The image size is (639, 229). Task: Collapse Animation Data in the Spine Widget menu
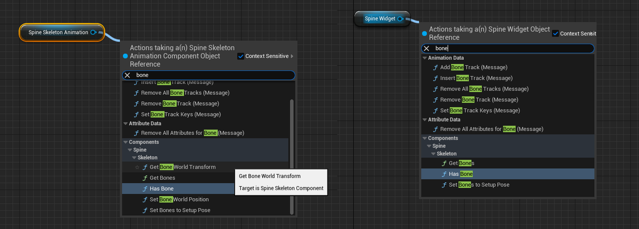coord(424,58)
